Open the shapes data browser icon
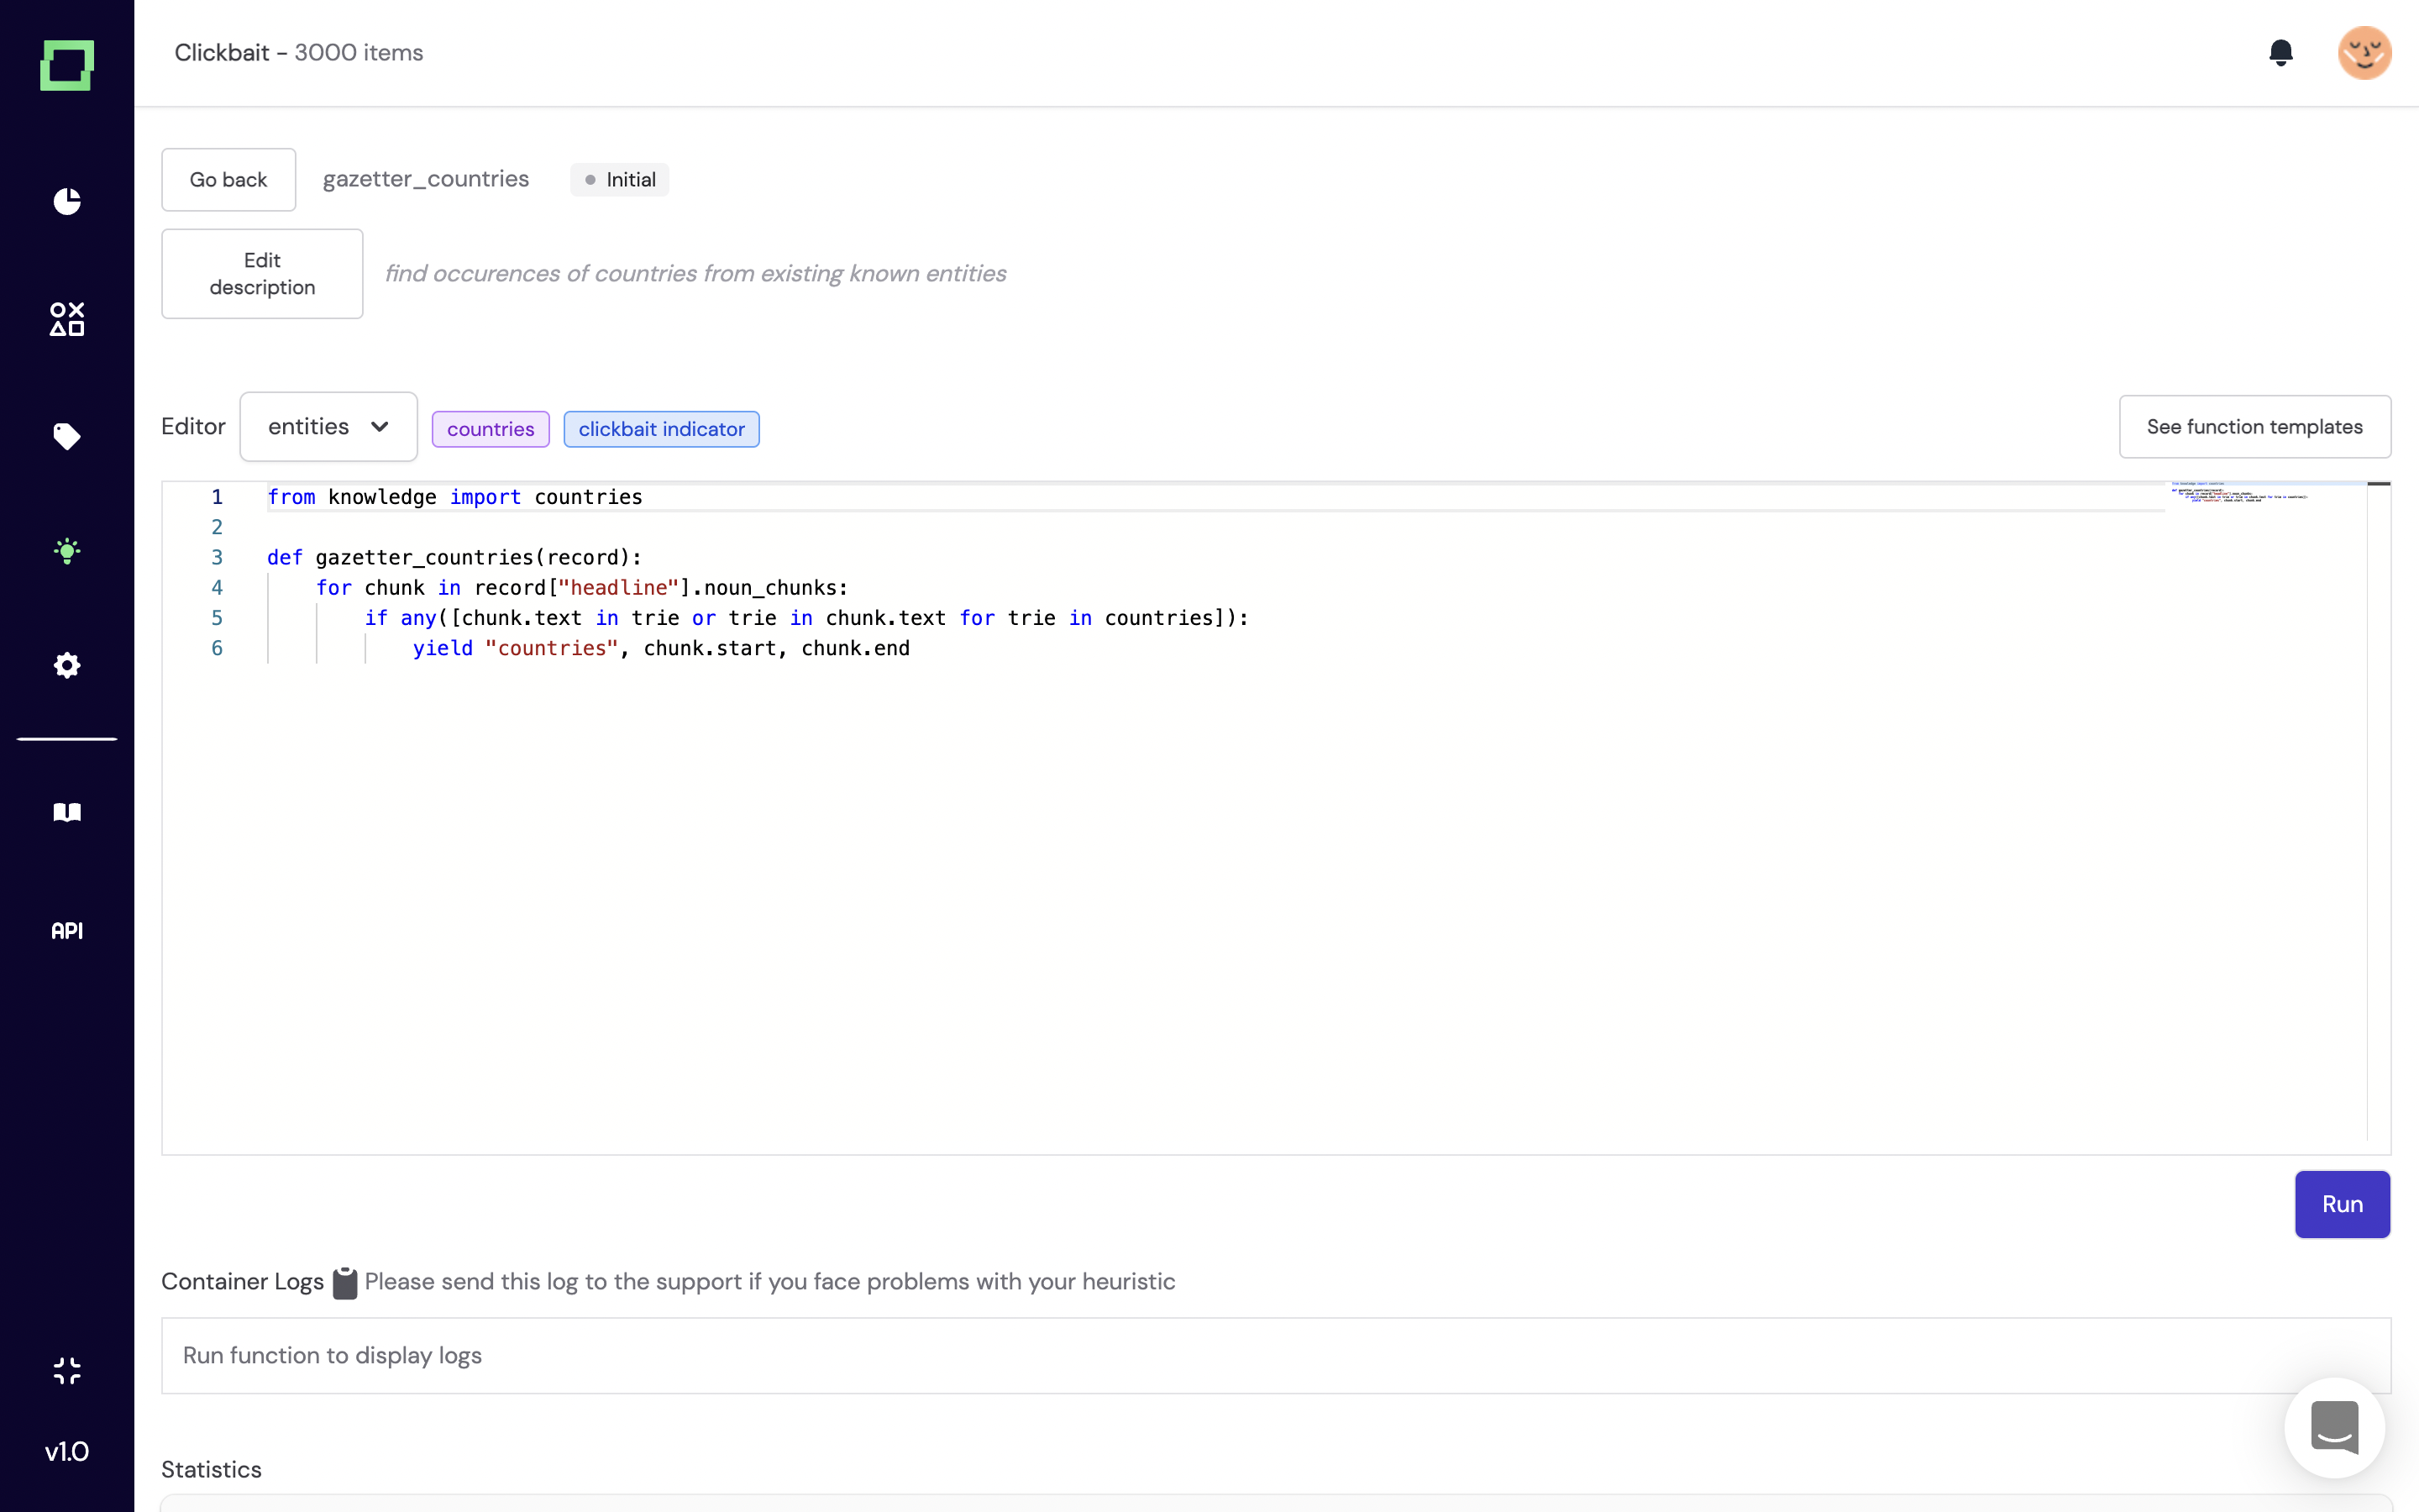Image resolution: width=2419 pixels, height=1512 pixels. pyautogui.click(x=67, y=319)
